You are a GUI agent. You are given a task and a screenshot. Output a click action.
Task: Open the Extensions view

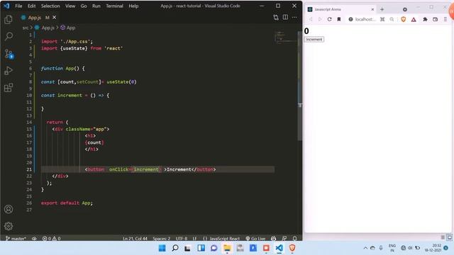click(x=9, y=87)
